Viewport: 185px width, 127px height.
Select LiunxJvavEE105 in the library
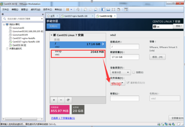point(20,35)
